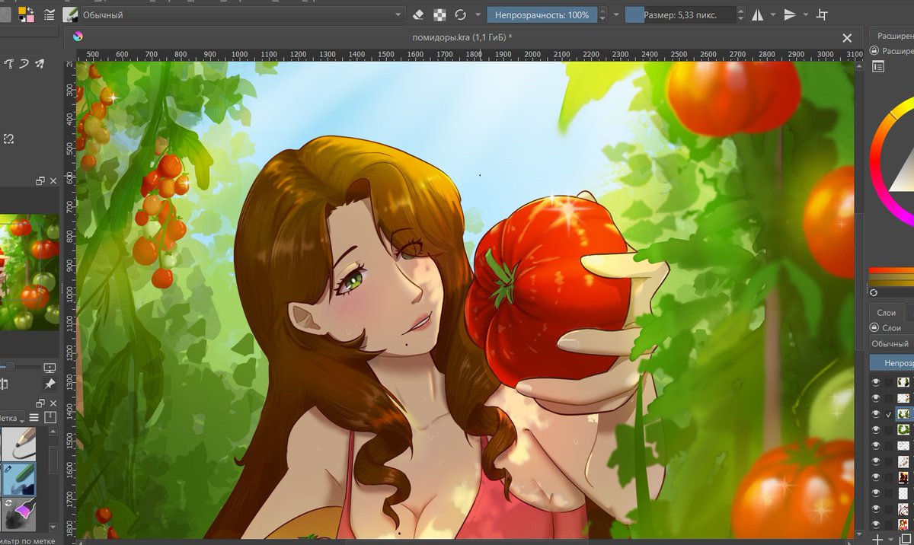Toggle horizontal mirror painting tool
The image size is (914, 545).
758,14
